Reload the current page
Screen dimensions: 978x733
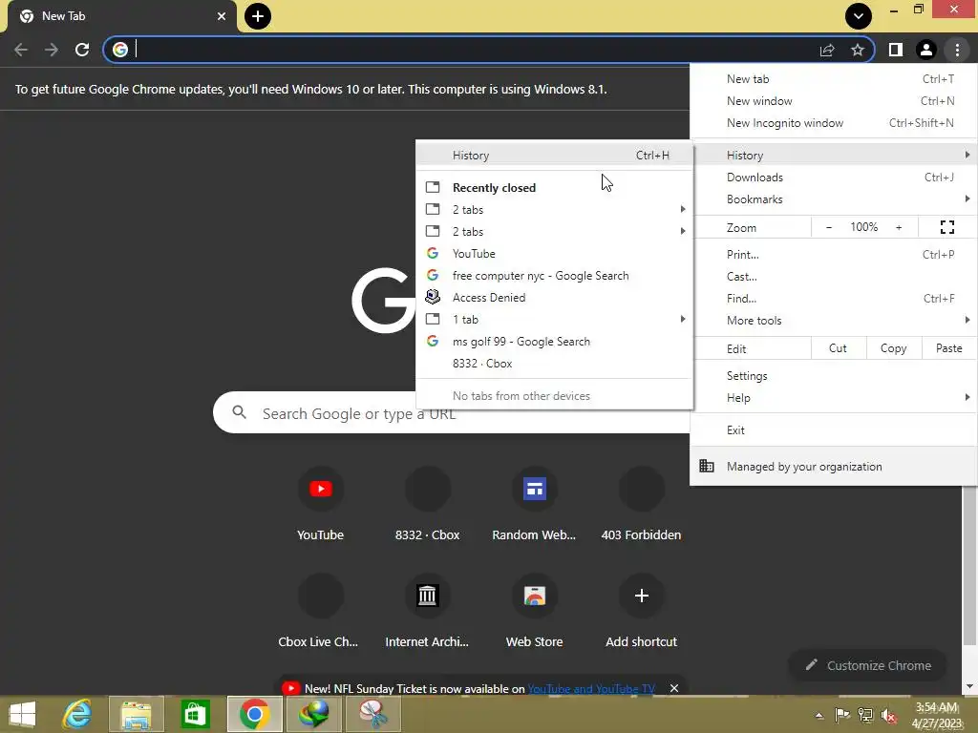coord(82,50)
